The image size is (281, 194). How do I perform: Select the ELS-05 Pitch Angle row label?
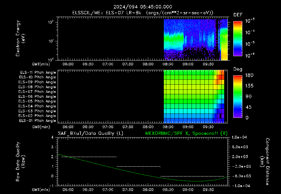coord(37,101)
